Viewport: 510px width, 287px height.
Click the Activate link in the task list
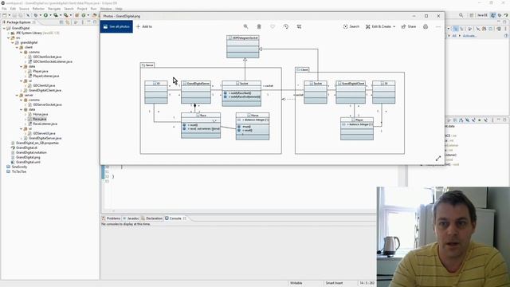click(x=469, y=36)
